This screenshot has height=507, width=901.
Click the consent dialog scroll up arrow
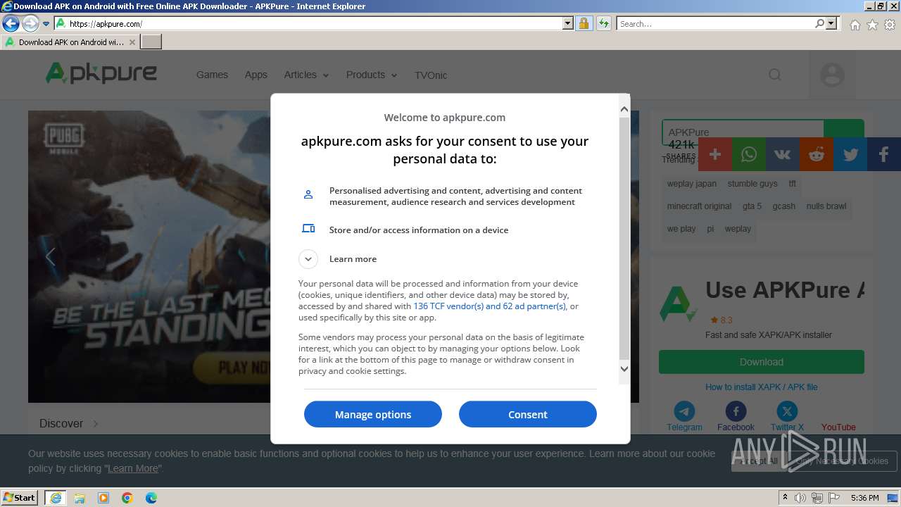(x=624, y=109)
